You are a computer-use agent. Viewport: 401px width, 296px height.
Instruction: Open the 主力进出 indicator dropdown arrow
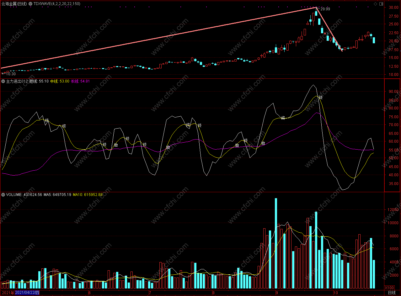3,81
